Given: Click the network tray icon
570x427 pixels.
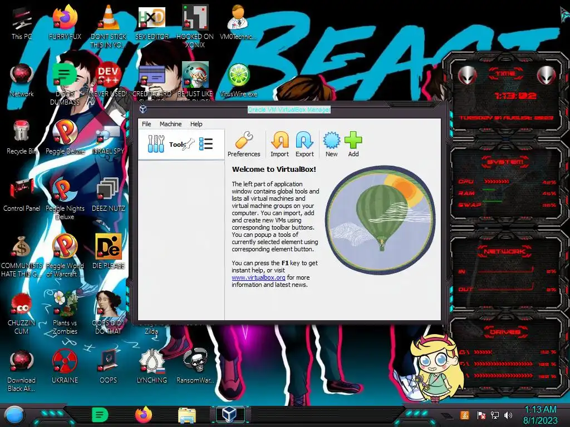Looking at the screenshot, I should pyautogui.click(x=495, y=415).
